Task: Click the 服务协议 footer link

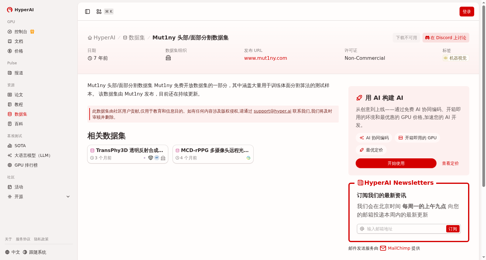Action: (x=23, y=239)
